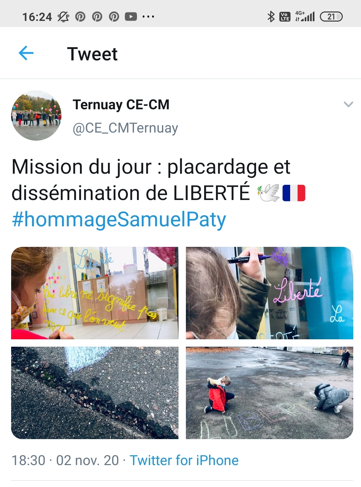
Task: Tap the VoLTE status icon
Action: point(285,17)
